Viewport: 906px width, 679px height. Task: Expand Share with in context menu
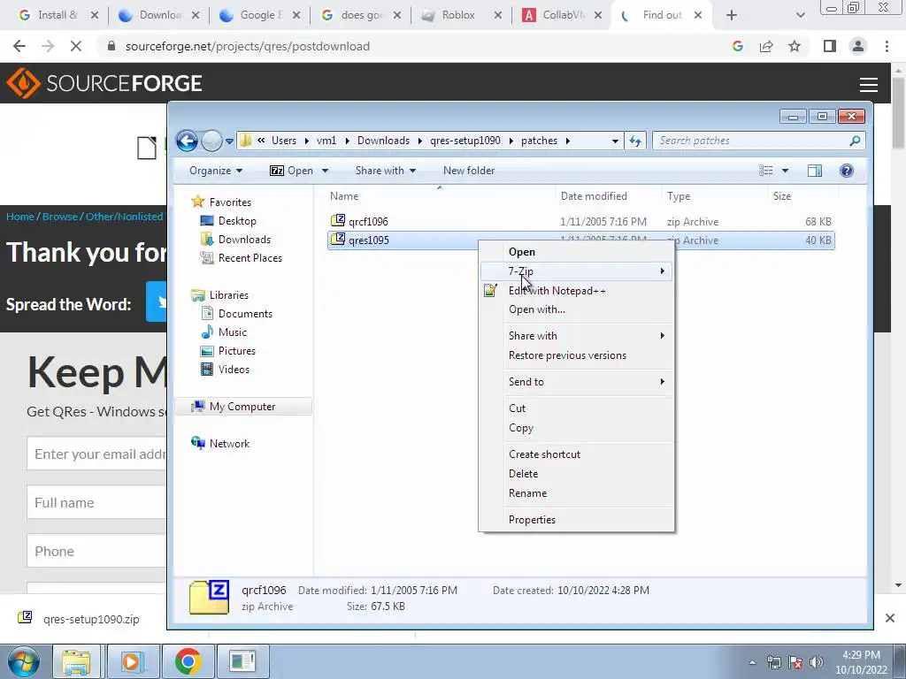[x=576, y=335]
